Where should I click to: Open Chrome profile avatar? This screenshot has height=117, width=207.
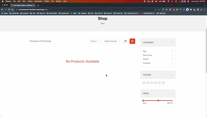click(x=201, y=9)
